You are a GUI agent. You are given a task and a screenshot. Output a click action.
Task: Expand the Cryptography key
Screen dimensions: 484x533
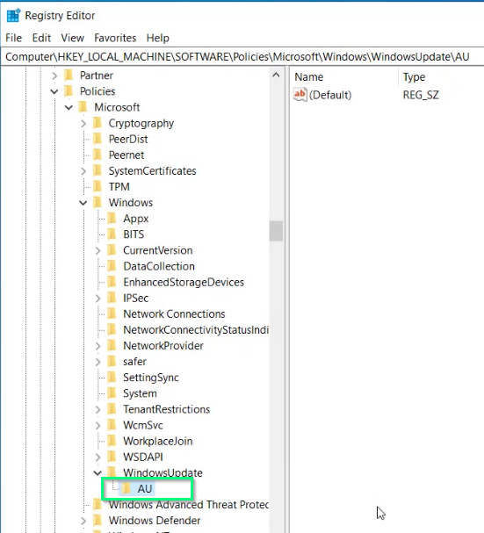tap(83, 124)
